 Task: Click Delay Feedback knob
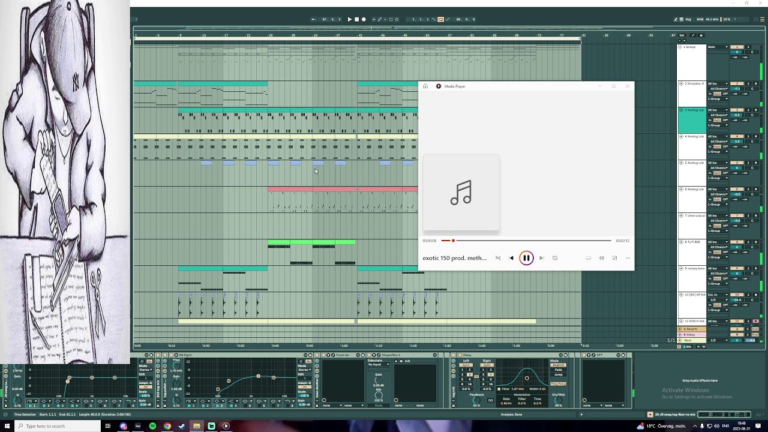click(x=476, y=400)
